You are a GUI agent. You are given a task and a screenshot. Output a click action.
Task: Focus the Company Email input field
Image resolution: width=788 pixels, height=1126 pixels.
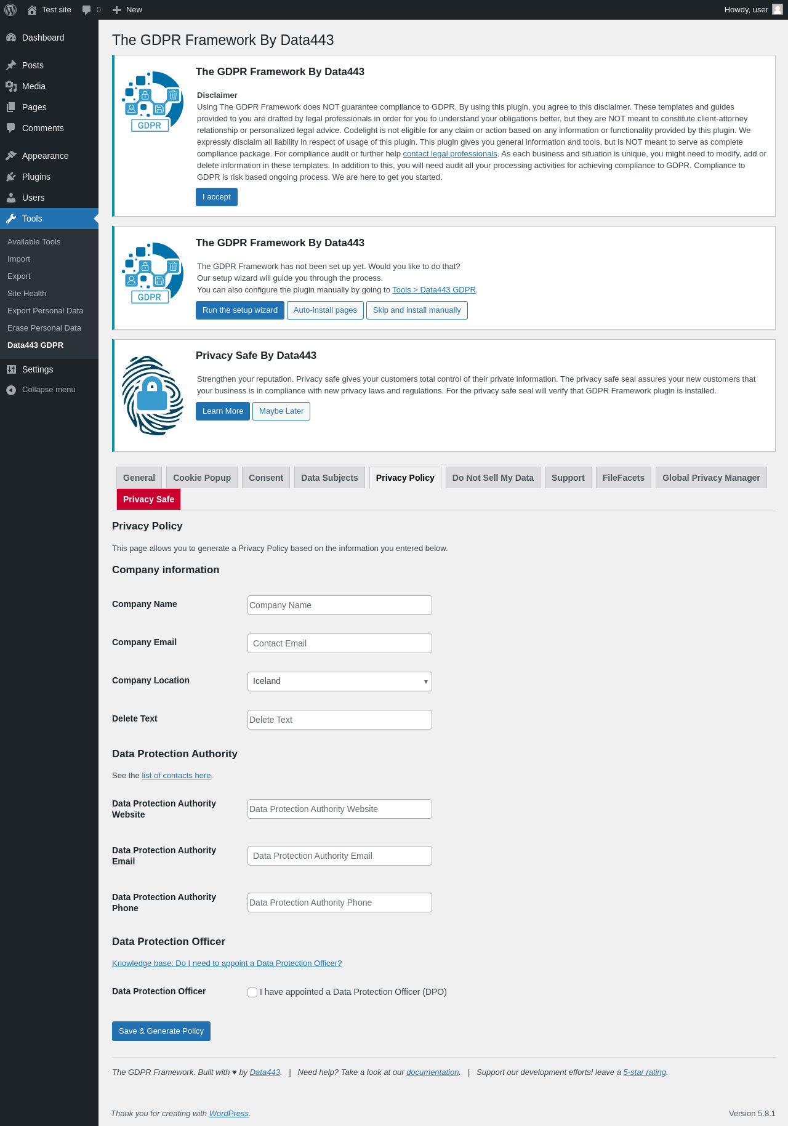tap(340, 643)
